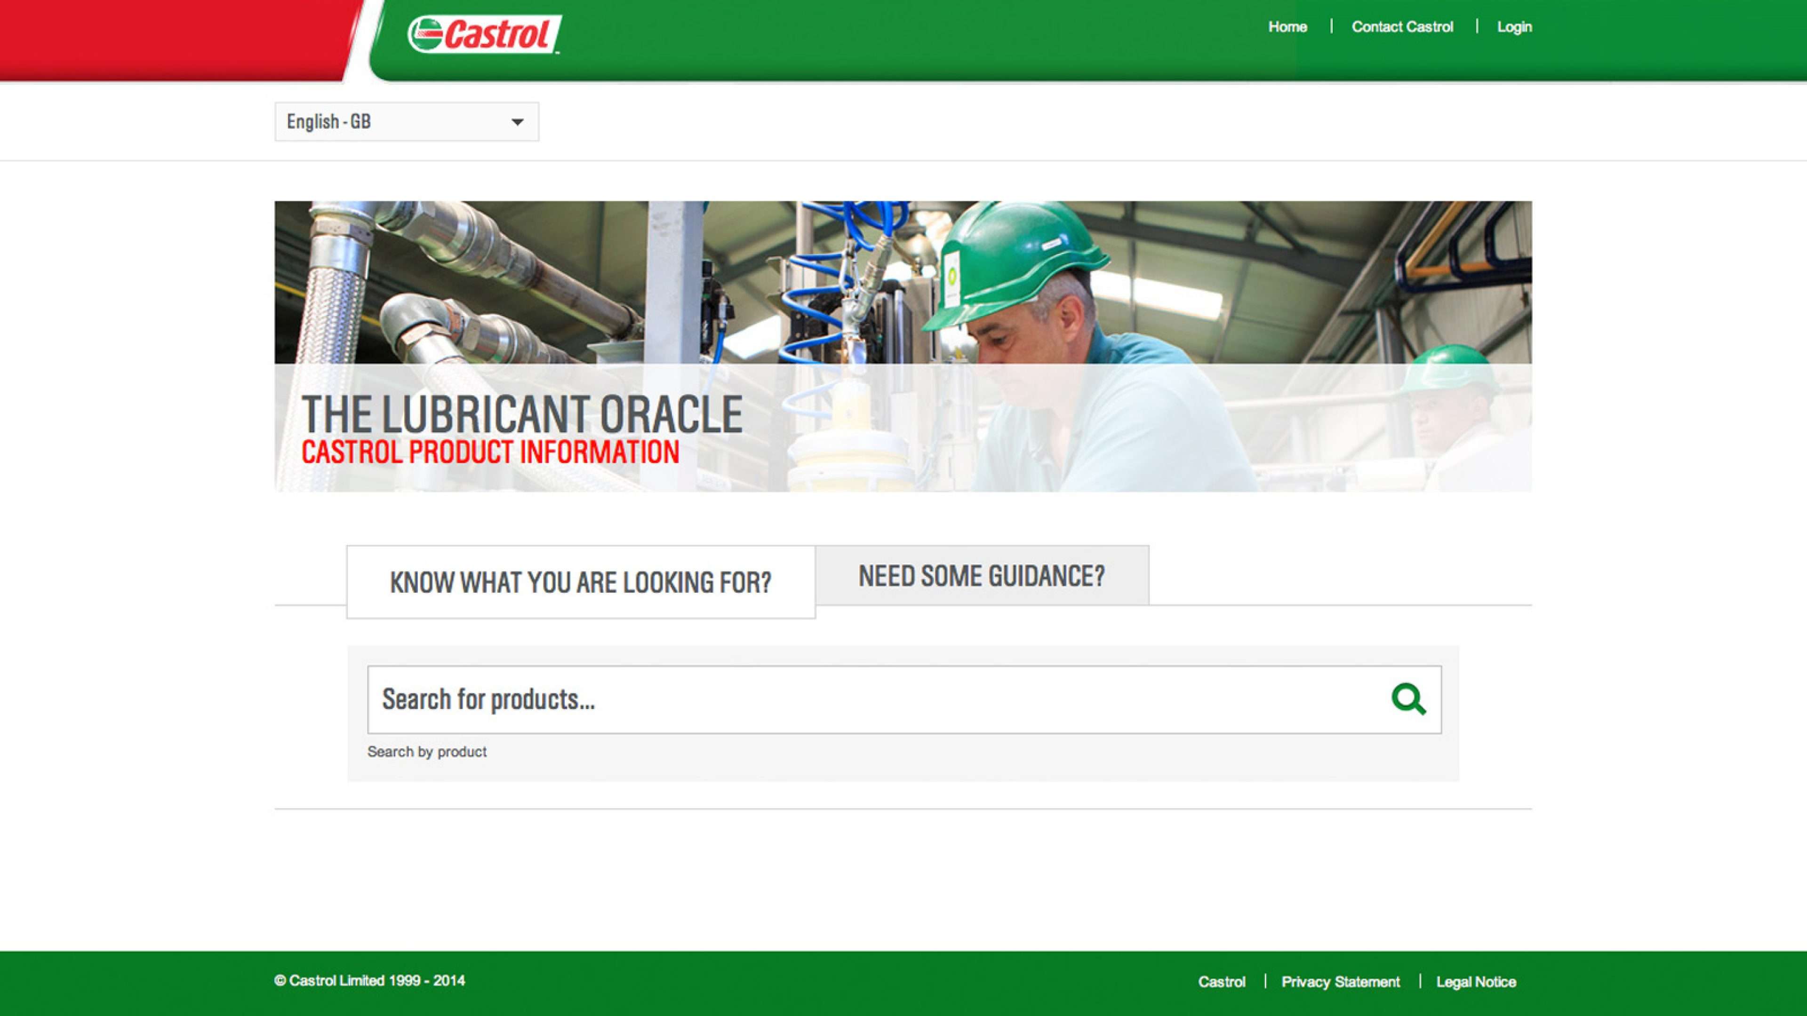Viewport: 1807px width, 1016px height.
Task: Click the Castrol Limited copyright text
Action: 369,980
